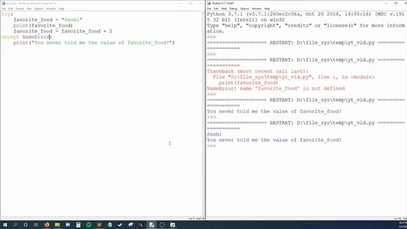The height and width of the screenshot is (229, 407).
Task: Open Task View on the taskbar
Action: (x=36, y=225)
